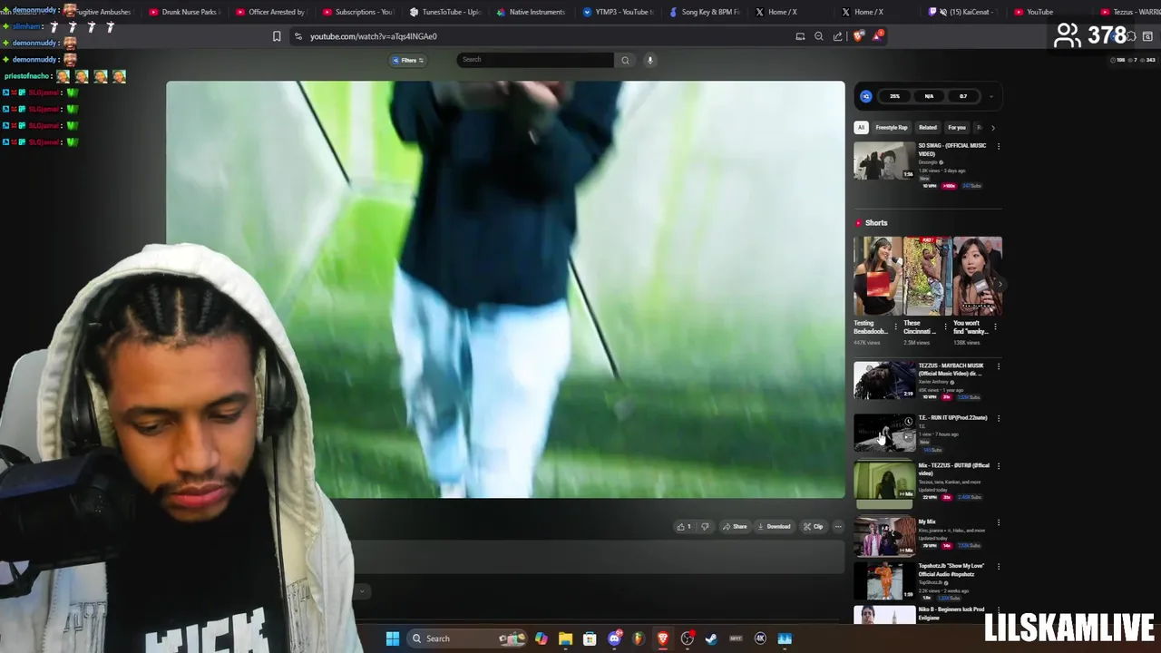Open TEZZUS MAYBACH MUSIK video title

click(x=951, y=369)
